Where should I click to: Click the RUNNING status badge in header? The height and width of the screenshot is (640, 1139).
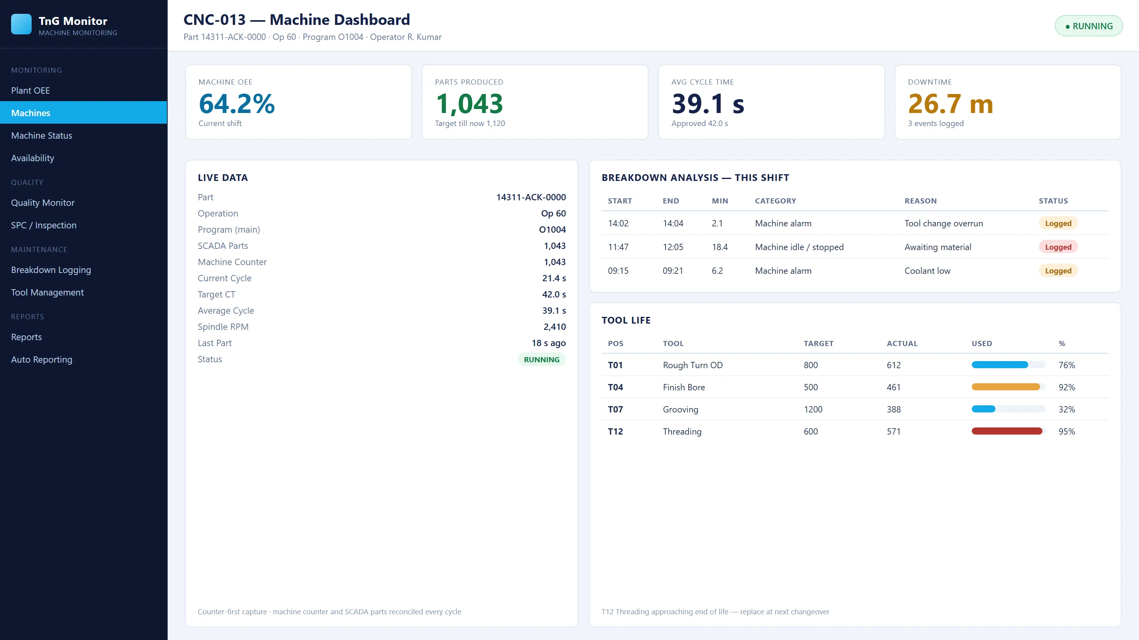(1089, 26)
